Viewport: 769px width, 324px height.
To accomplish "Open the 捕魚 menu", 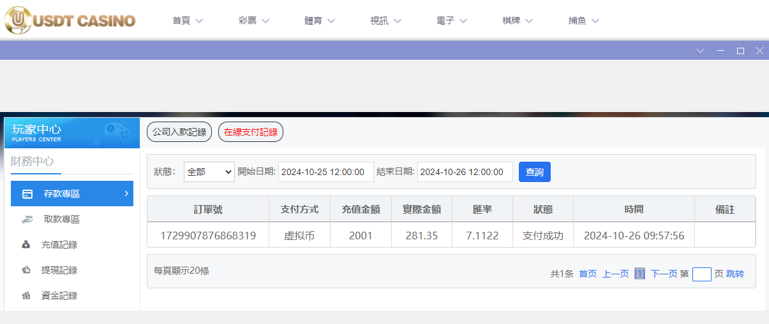I will point(577,20).
